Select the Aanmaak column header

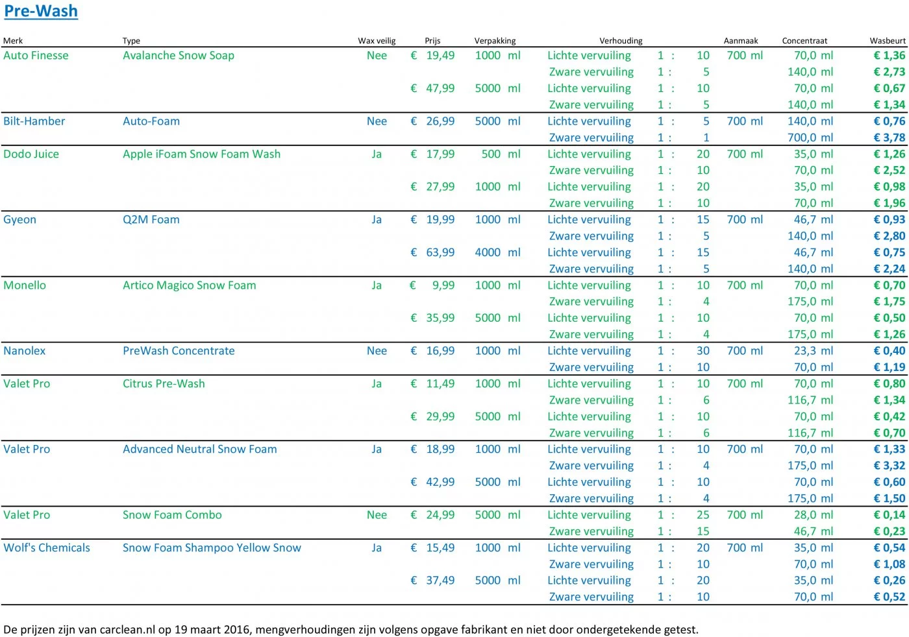click(x=741, y=40)
